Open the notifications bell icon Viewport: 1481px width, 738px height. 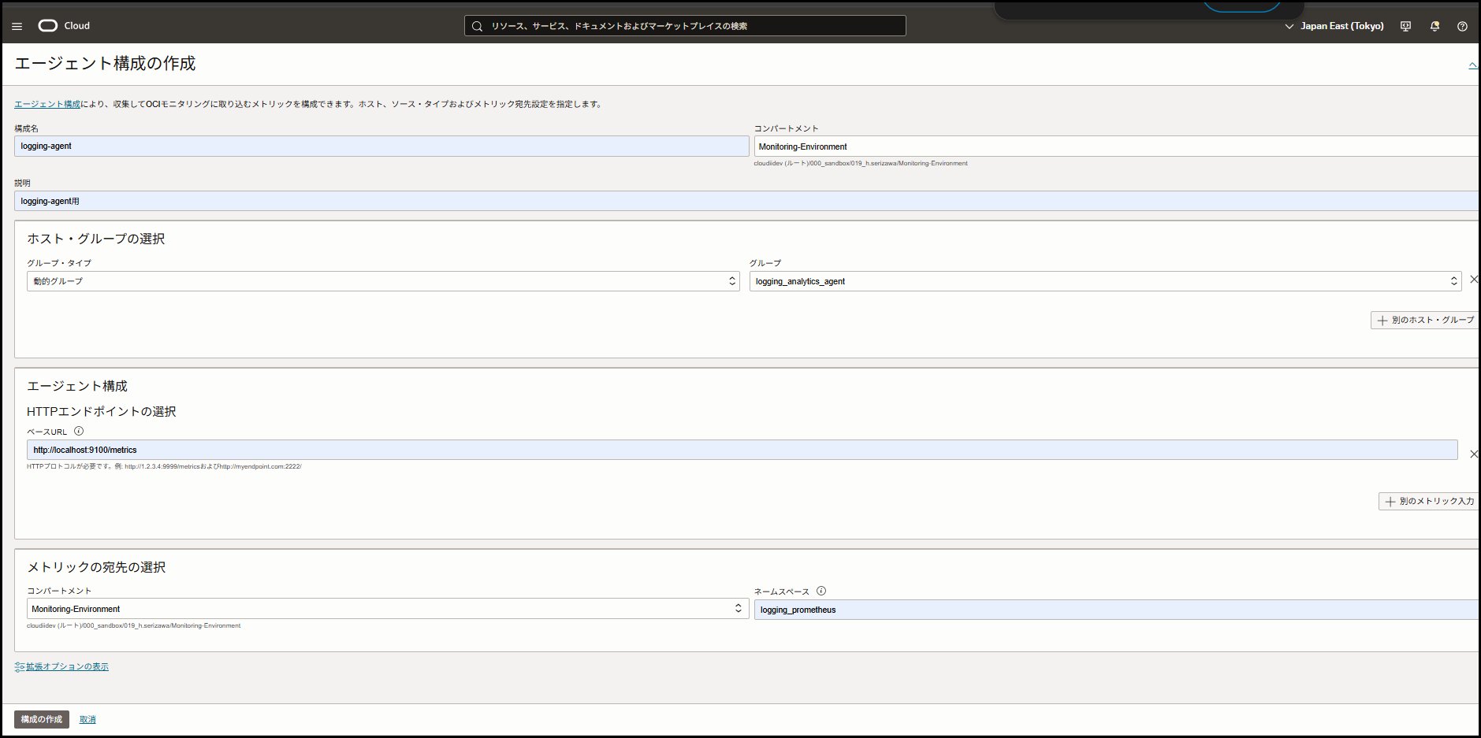1434,26
